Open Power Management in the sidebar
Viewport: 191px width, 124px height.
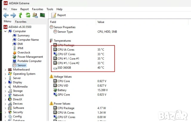30,57
